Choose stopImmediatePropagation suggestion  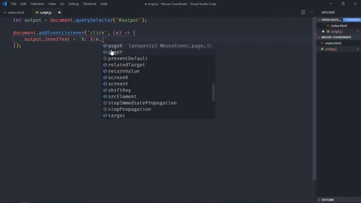[142, 103]
